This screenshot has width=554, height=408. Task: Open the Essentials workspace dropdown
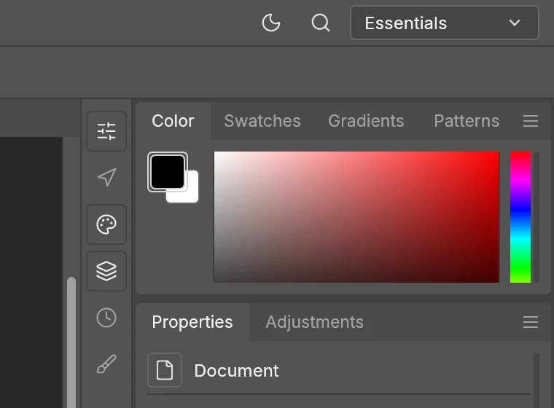pos(444,23)
